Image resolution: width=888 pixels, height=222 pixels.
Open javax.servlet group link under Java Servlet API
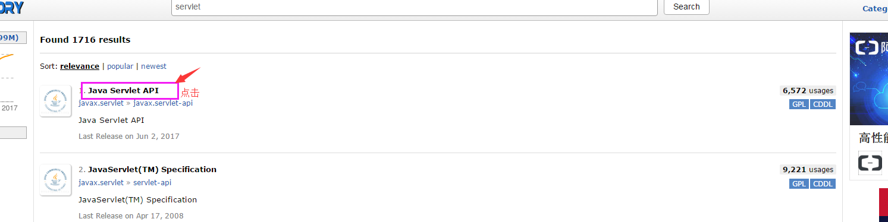point(101,103)
